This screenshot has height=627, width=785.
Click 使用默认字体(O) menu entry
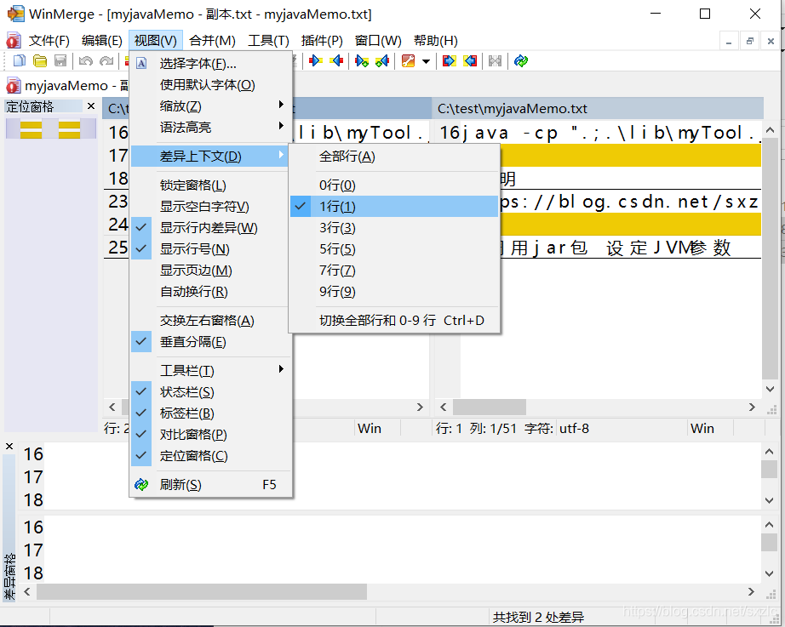209,84
